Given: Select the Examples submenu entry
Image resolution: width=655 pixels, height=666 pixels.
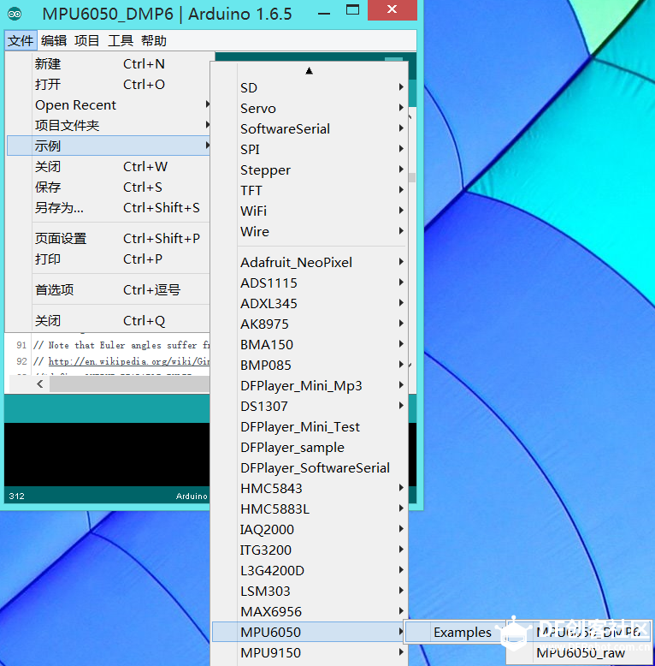Looking at the screenshot, I should point(456,632).
